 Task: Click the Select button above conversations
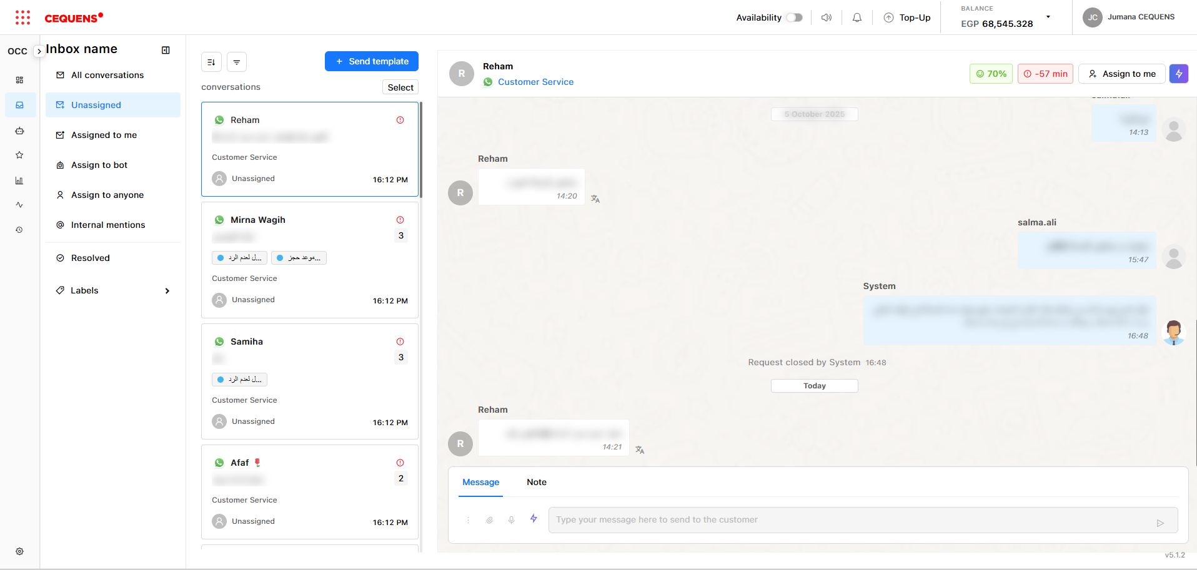tap(400, 87)
